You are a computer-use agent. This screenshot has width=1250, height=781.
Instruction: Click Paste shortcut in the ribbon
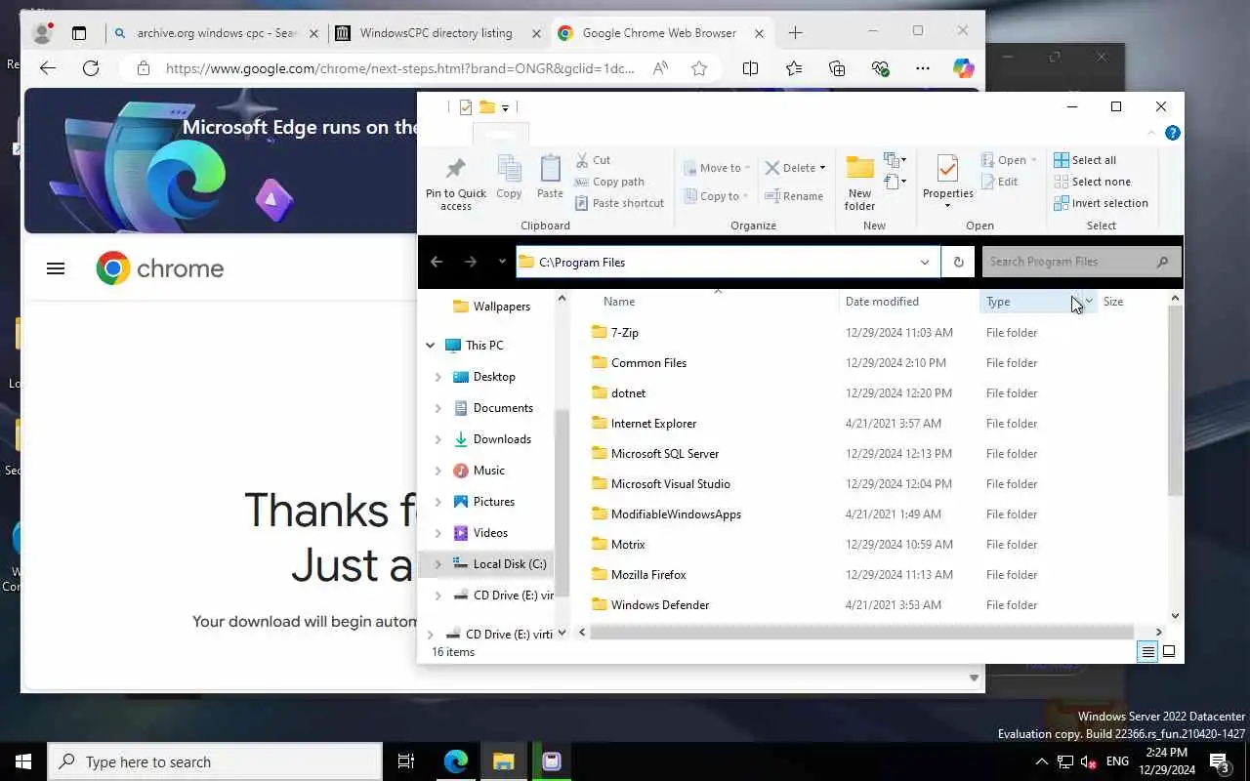pos(619,203)
